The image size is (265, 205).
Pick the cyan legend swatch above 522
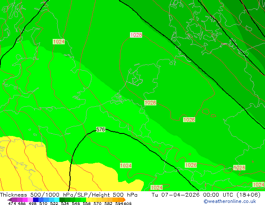coord(56,200)
